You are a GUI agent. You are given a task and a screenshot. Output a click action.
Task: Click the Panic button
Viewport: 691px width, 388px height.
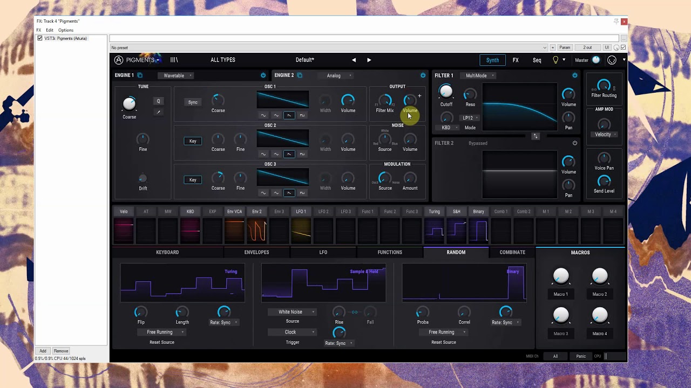581,356
